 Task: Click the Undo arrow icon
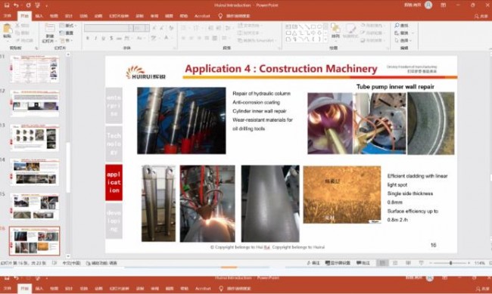(x=17, y=5)
